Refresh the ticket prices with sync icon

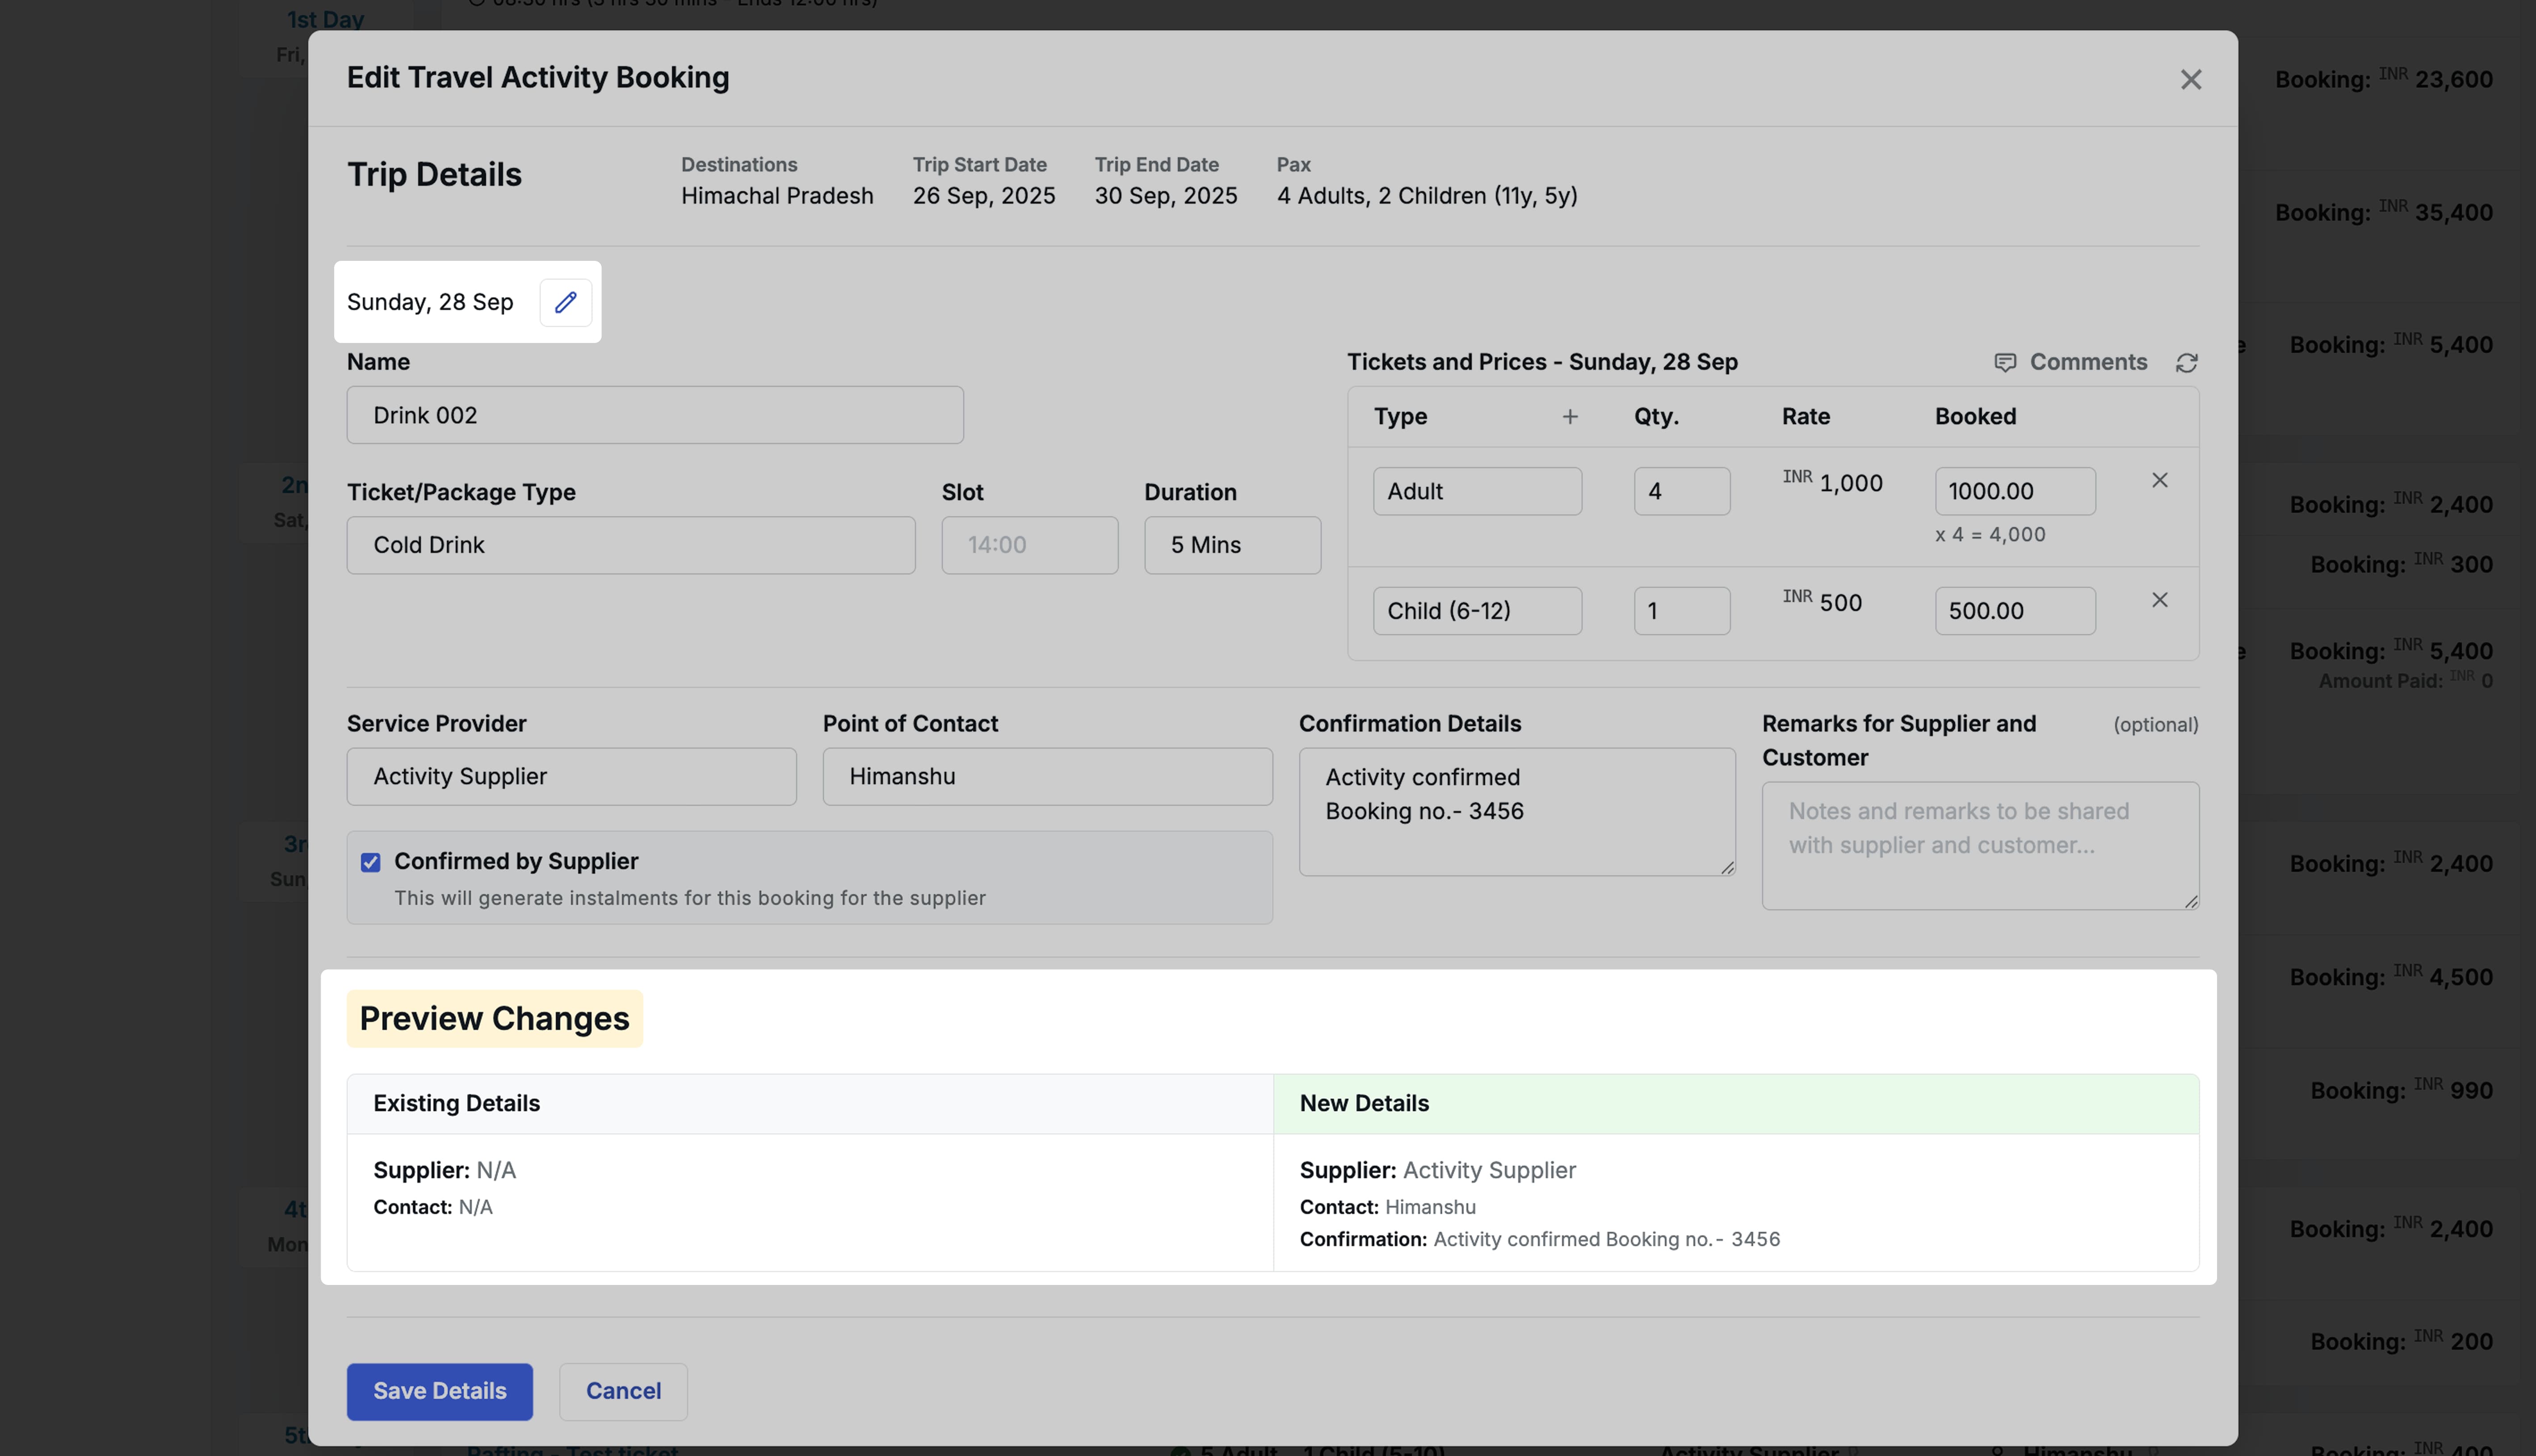2187,362
